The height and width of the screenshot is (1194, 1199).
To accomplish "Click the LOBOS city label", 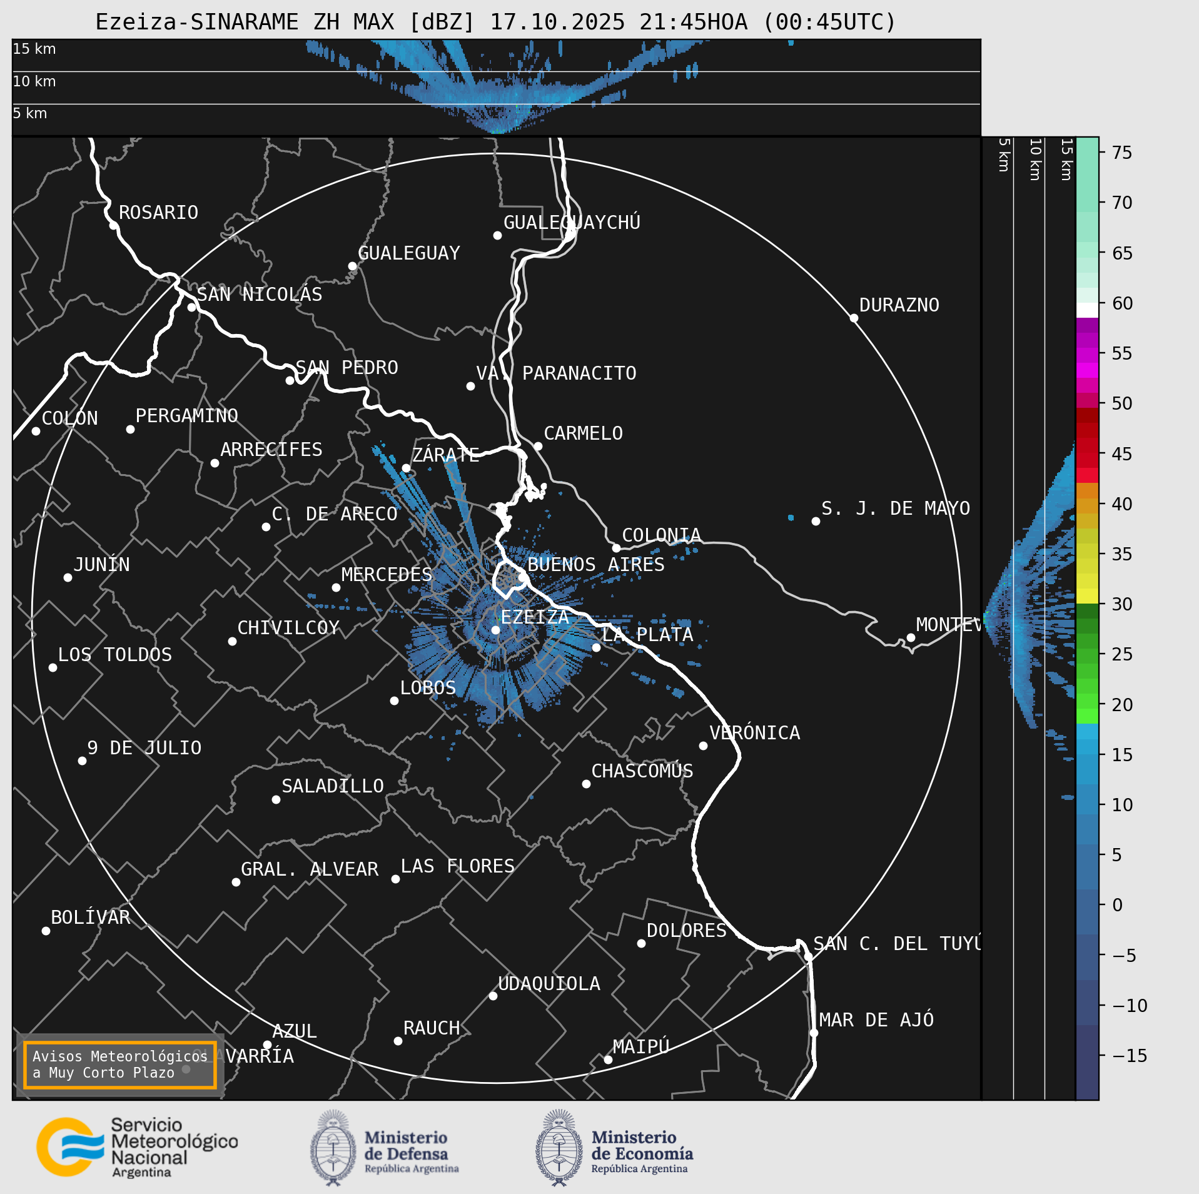I will pos(428,688).
